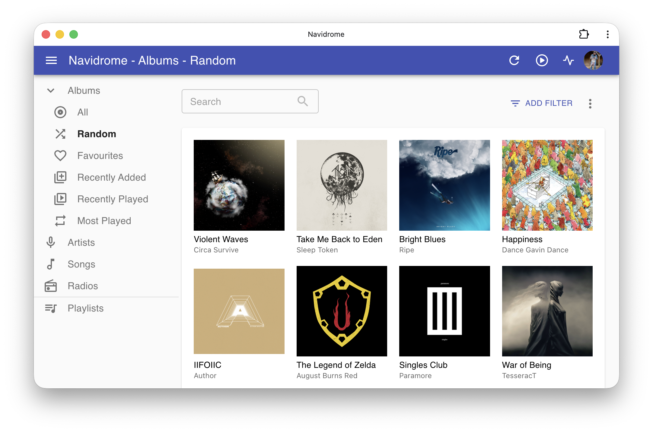
Task: Go to Songs page
Action: (x=106, y=264)
